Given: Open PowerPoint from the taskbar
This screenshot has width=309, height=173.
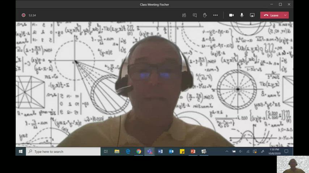Looking at the screenshot, I should (x=193, y=152).
